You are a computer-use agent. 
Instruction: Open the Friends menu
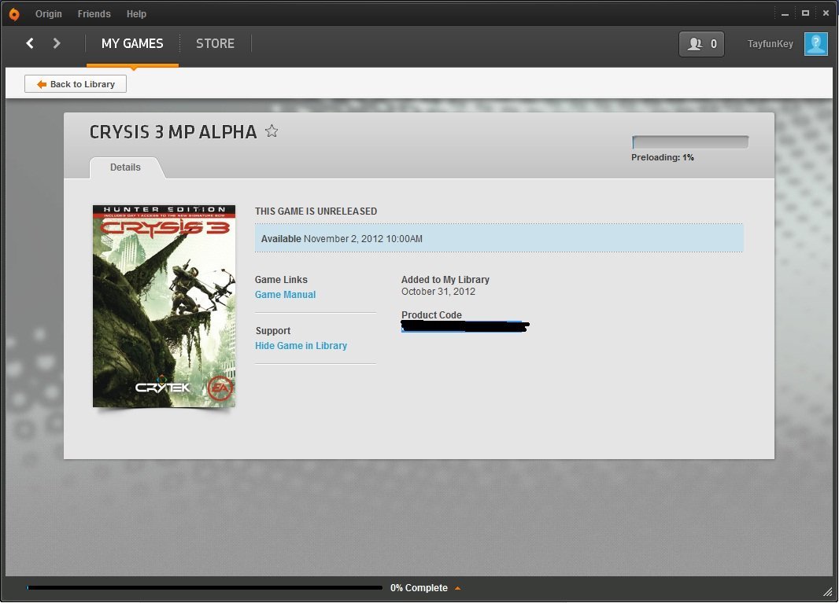94,14
